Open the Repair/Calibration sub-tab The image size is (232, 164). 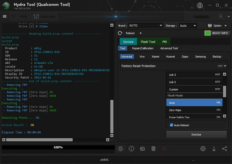[142, 48]
